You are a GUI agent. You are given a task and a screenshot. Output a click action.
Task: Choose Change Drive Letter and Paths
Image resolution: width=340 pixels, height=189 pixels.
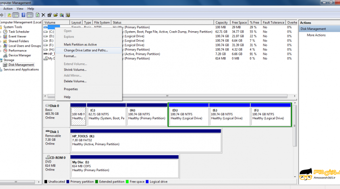[88, 51]
